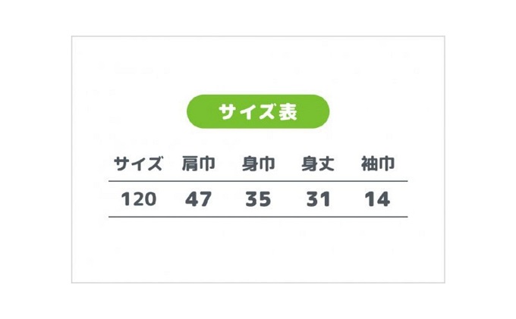Click the sleeve width value 14
Image resolution: width=516 pixels, height=319 pixels.
point(377,199)
